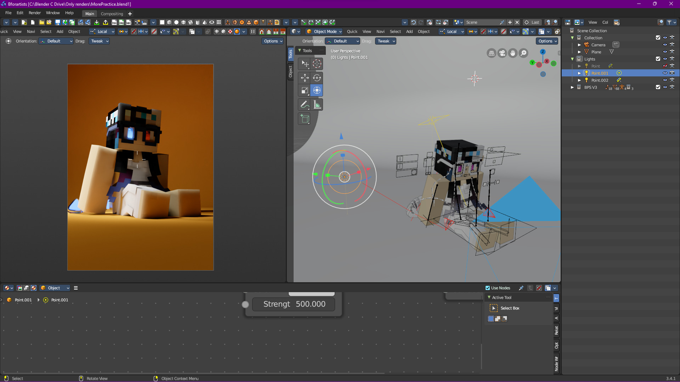Select the Move tool
This screenshot has height=382, width=680.
pyautogui.click(x=305, y=77)
